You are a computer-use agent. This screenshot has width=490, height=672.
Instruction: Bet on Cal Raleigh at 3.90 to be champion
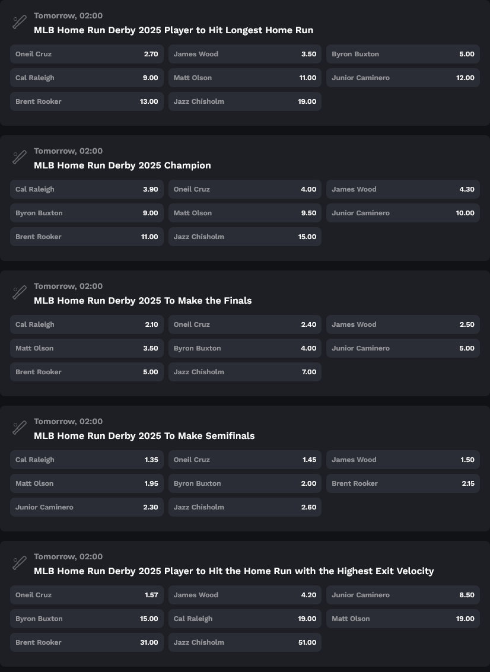(x=87, y=189)
